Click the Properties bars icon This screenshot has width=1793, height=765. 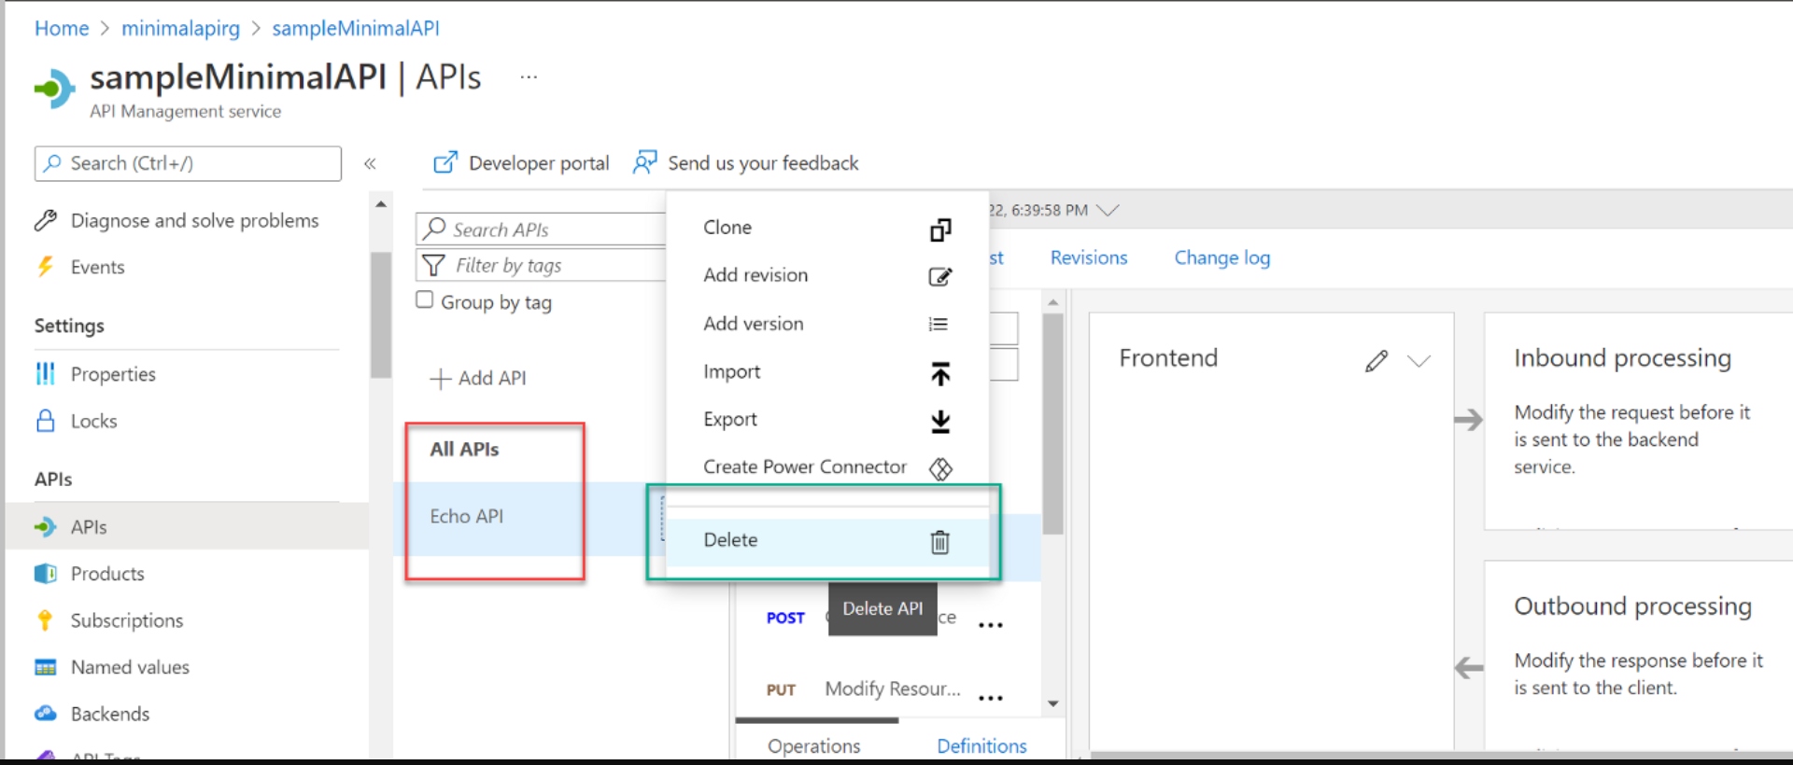45,374
